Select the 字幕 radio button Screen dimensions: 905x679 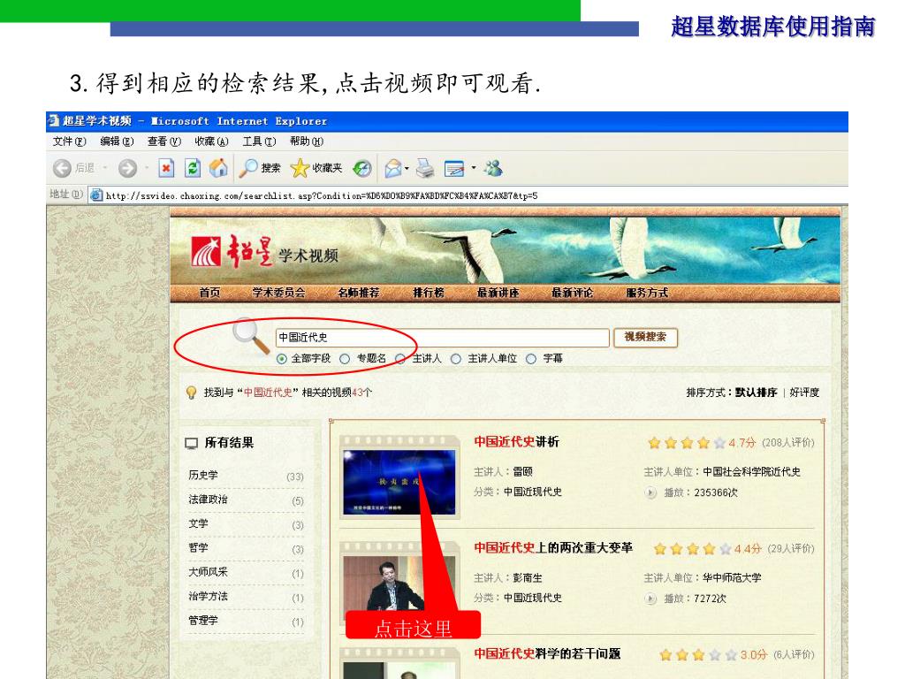[x=531, y=359]
